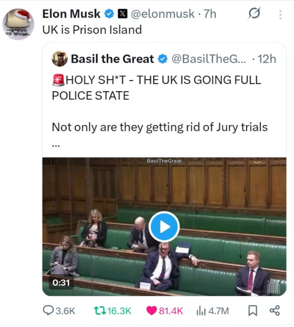Click the Elon Musk display name
The height and width of the screenshot is (327, 294).
(x=71, y=14)
